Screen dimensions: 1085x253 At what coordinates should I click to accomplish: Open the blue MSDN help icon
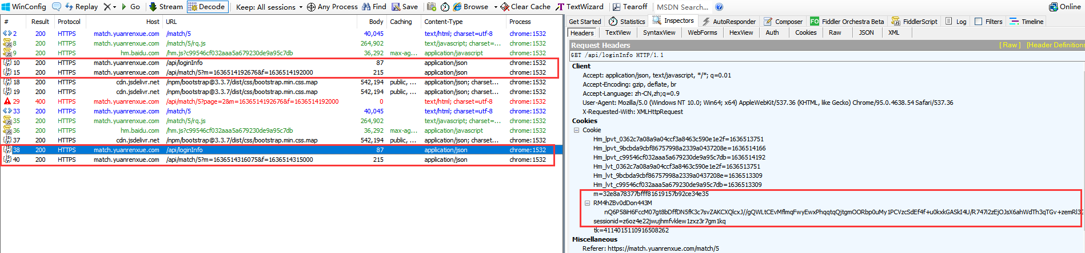tap(719, 7)
